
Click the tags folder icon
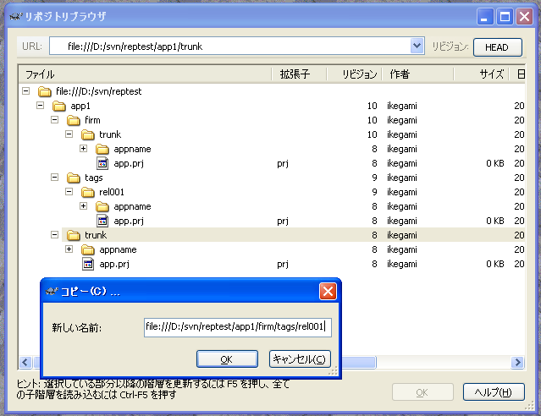pos(74,178)
